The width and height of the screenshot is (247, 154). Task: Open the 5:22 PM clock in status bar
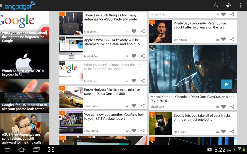223,150
